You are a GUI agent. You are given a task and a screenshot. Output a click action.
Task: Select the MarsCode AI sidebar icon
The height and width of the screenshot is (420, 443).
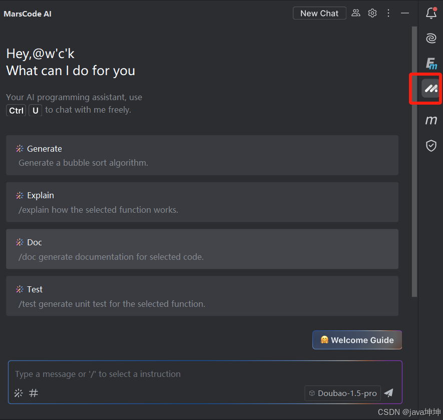pyautogui.click(x=431, y=89)
